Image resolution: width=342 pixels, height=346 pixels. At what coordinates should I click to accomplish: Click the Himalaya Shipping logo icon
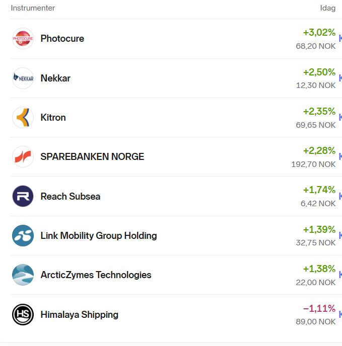pyautogui.click(x=23, y=314)
